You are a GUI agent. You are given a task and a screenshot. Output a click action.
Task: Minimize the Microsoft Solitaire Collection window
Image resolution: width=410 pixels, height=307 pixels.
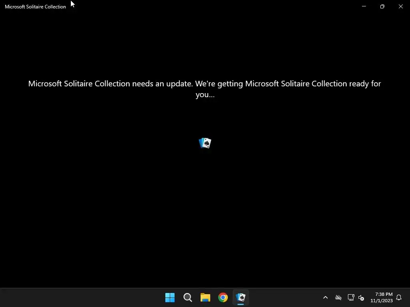point(364,6)
